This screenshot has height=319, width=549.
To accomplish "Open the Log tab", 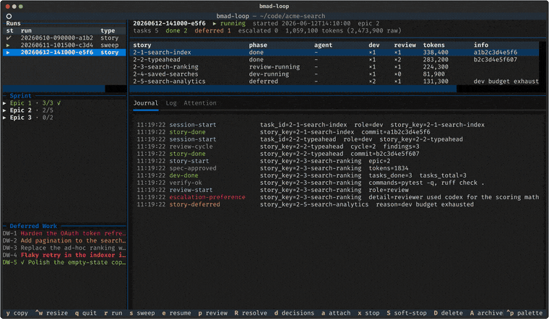I will point(171,103).
